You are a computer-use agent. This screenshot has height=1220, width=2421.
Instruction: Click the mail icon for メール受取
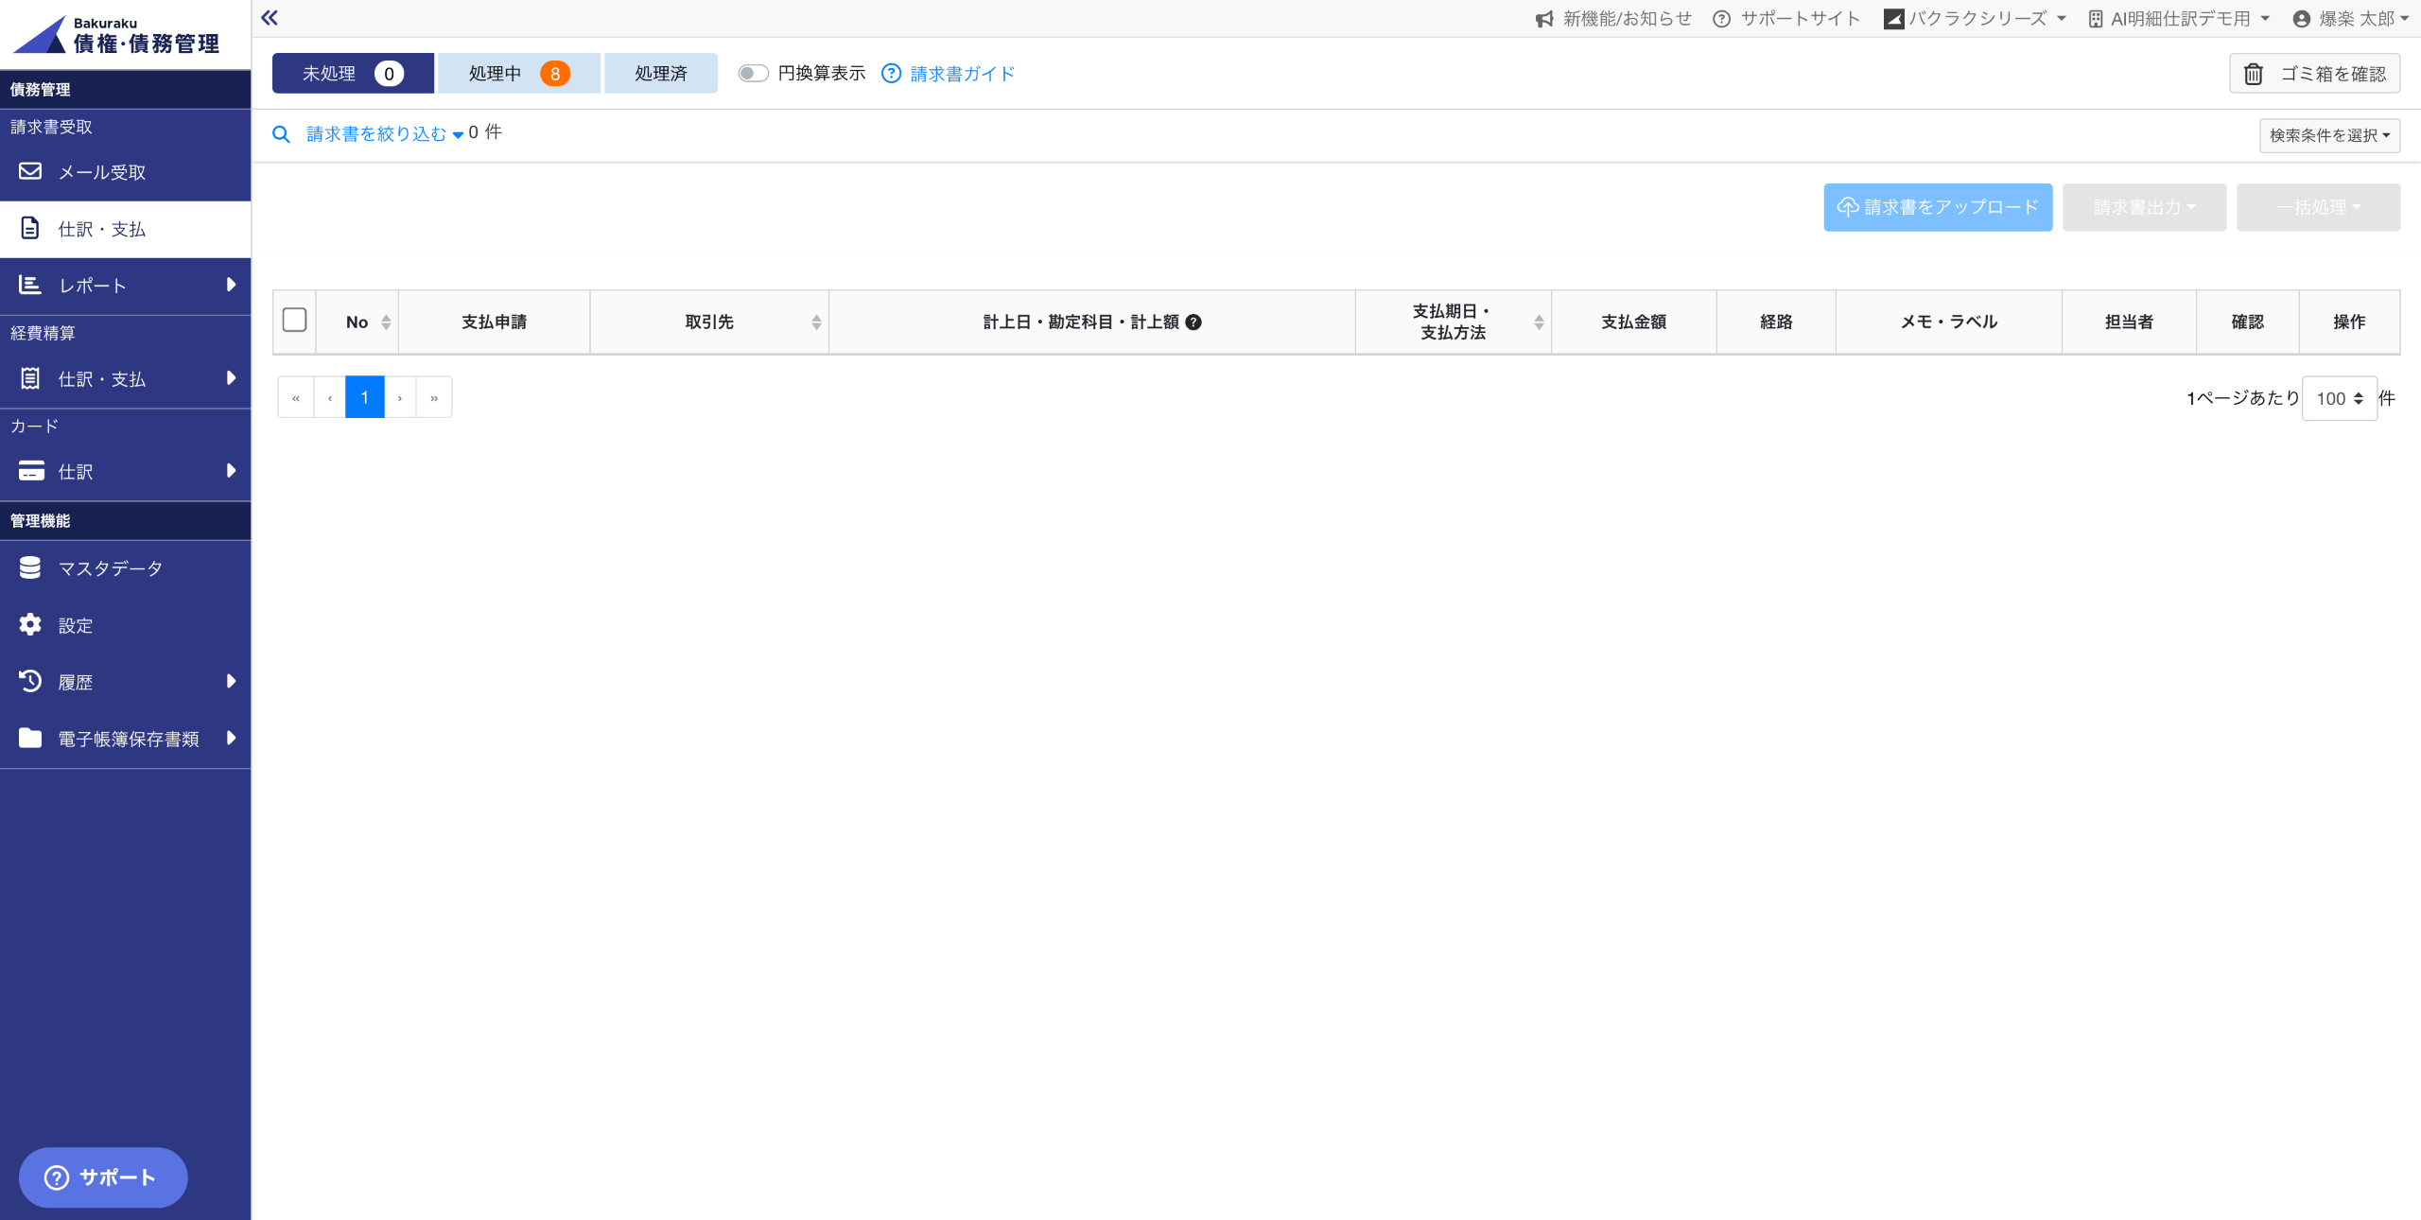pos(30,171)
